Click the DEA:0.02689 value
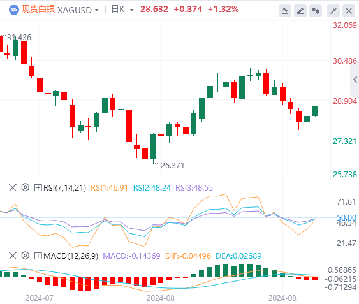The height and width of the screenshot is (304, 359). (x=238, y=256)
